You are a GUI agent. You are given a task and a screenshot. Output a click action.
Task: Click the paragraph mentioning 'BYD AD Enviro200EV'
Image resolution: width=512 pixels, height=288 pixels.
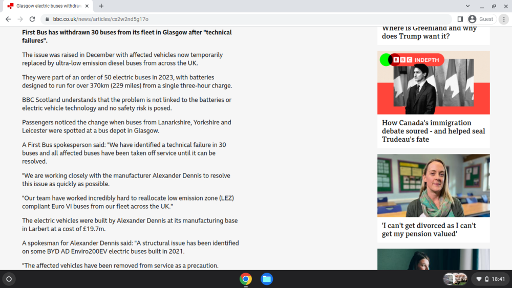coord(131,247)
